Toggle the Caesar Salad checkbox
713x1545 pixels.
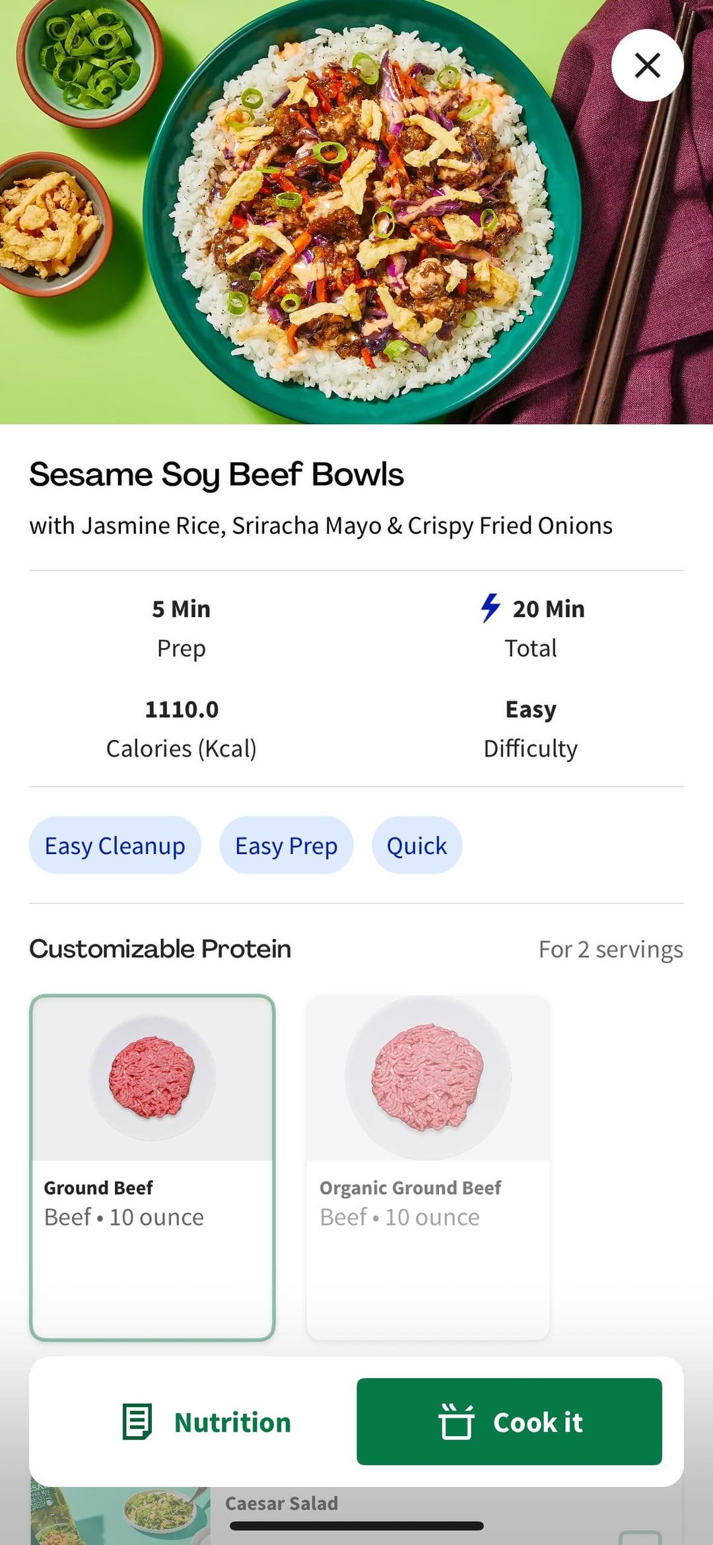(639, 1538)
